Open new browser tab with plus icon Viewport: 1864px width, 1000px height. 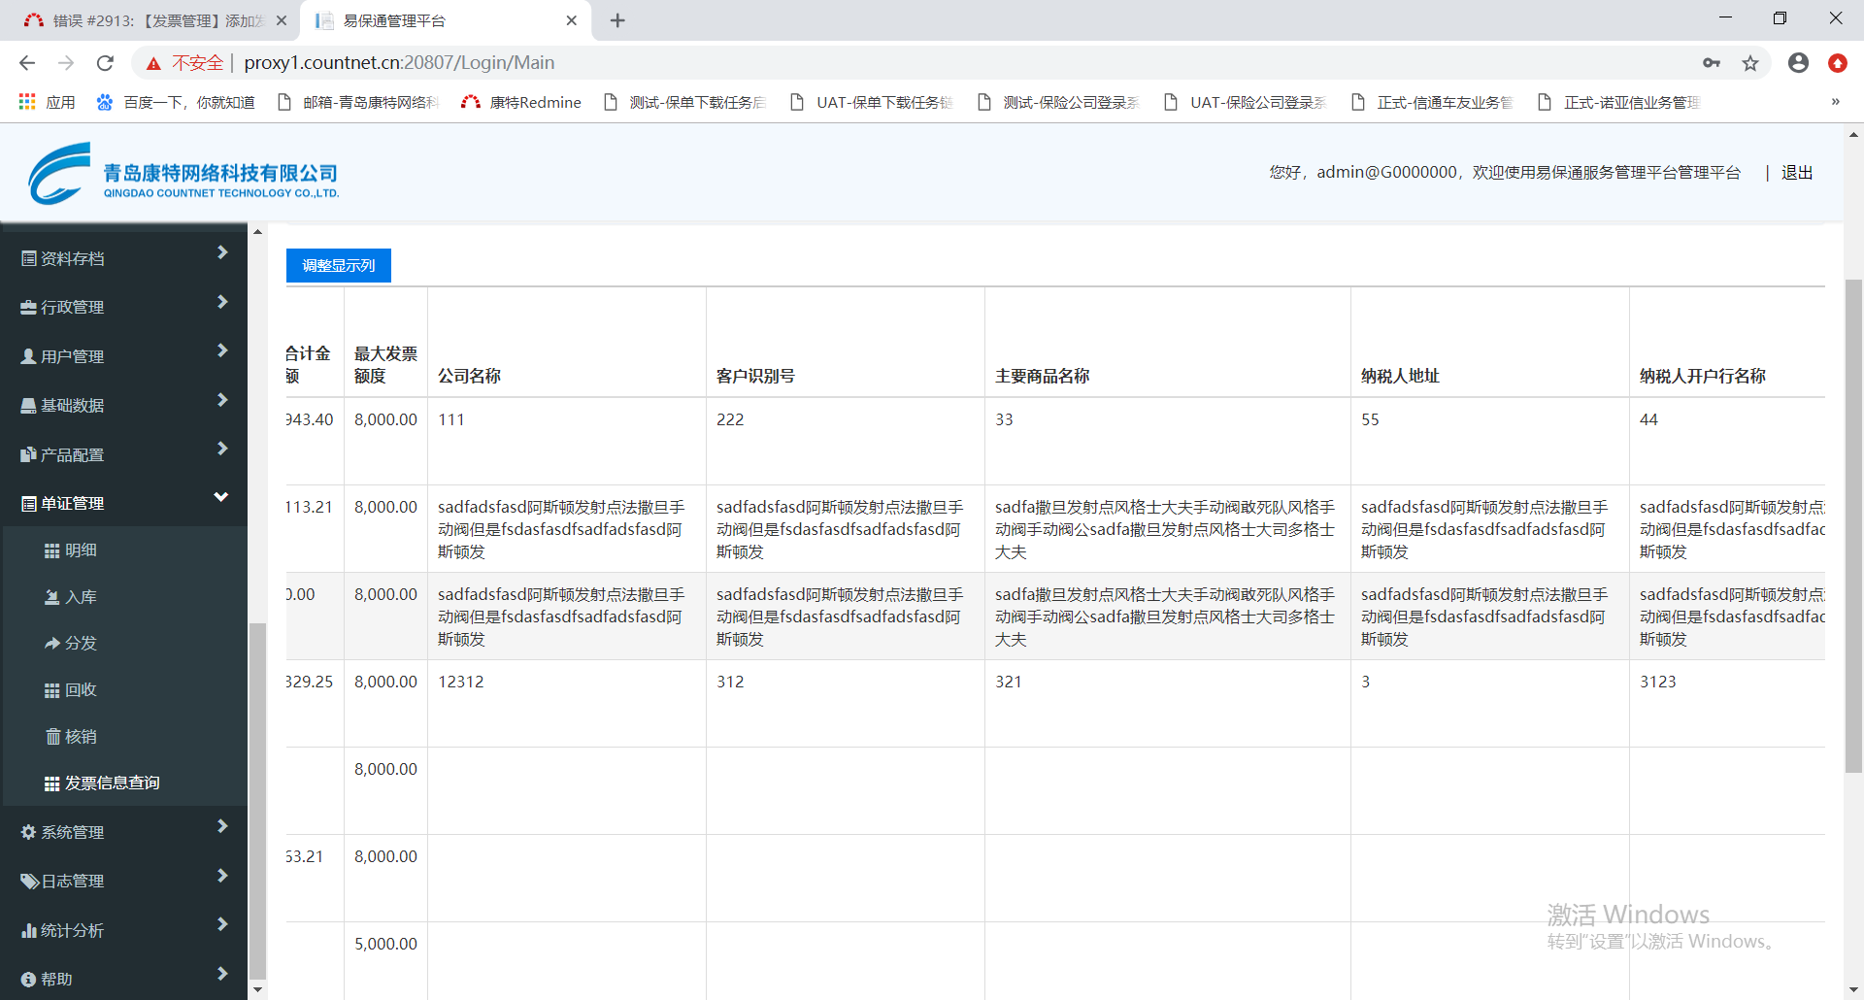click(x=617, y=20)
